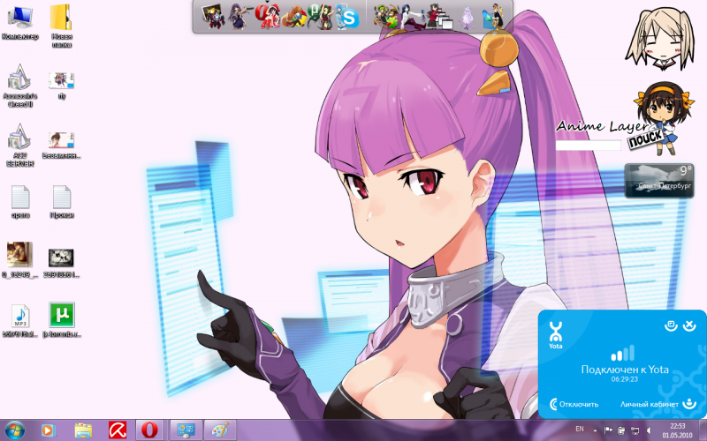Click the volume speaker tray icon
Image resolution: width=707 pixels, height=441 pixels.
[650, 430]
